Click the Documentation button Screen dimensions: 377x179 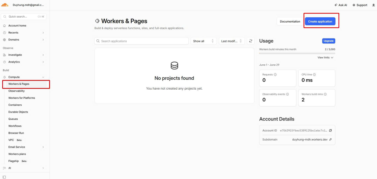click(290, 21)
